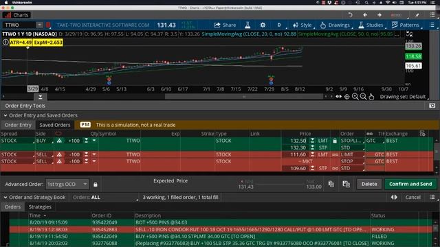This screenshot has width=440, height=247.
Task: Click the copy order icon left of Delete
Action: (x=331, y=184)
